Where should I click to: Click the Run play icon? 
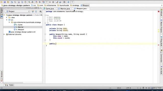[50, 2]
